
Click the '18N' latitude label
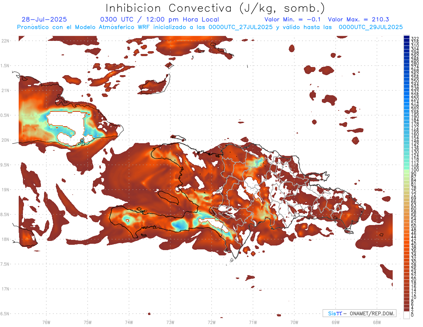(5, 240)
